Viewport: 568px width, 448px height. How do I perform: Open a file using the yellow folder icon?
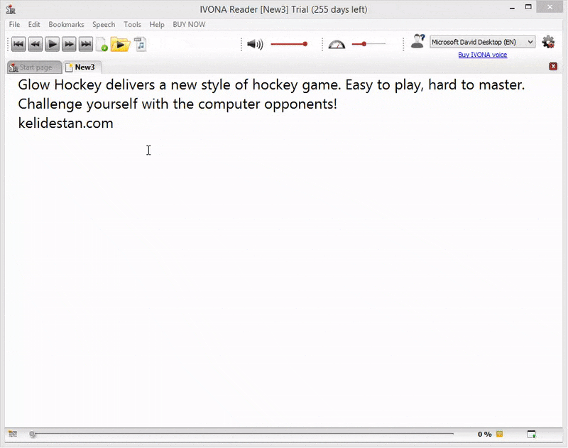click(120, 44)
